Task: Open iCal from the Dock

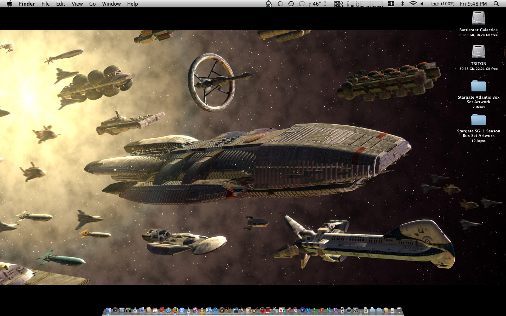Action: (x=155, y=310)
